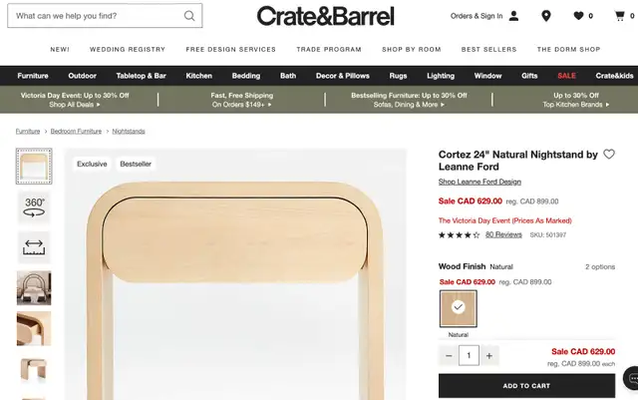Click the search magnifier icon

pos(189,16)
